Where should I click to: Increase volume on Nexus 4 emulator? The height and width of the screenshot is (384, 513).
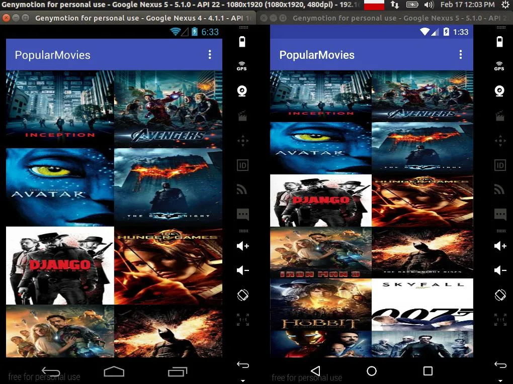pyautogui.click(x=243, y=246)
